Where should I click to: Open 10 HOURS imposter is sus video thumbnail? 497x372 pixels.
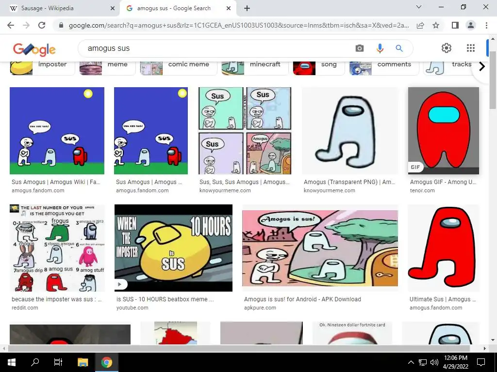[x=173, y=248]
